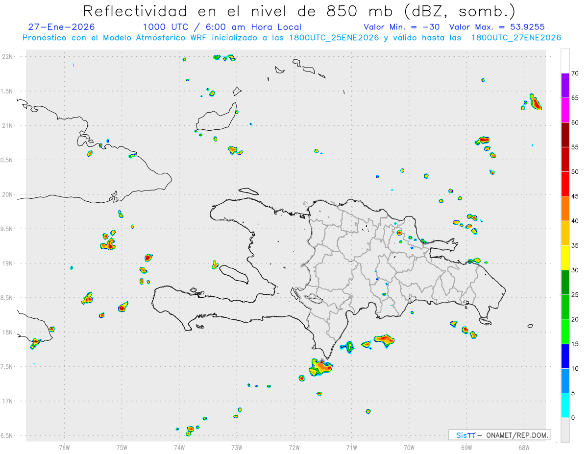Click the gold 35–40 dBZ colorbar segment
Viewport: 588px width, 454px height.
pos(565,233)
